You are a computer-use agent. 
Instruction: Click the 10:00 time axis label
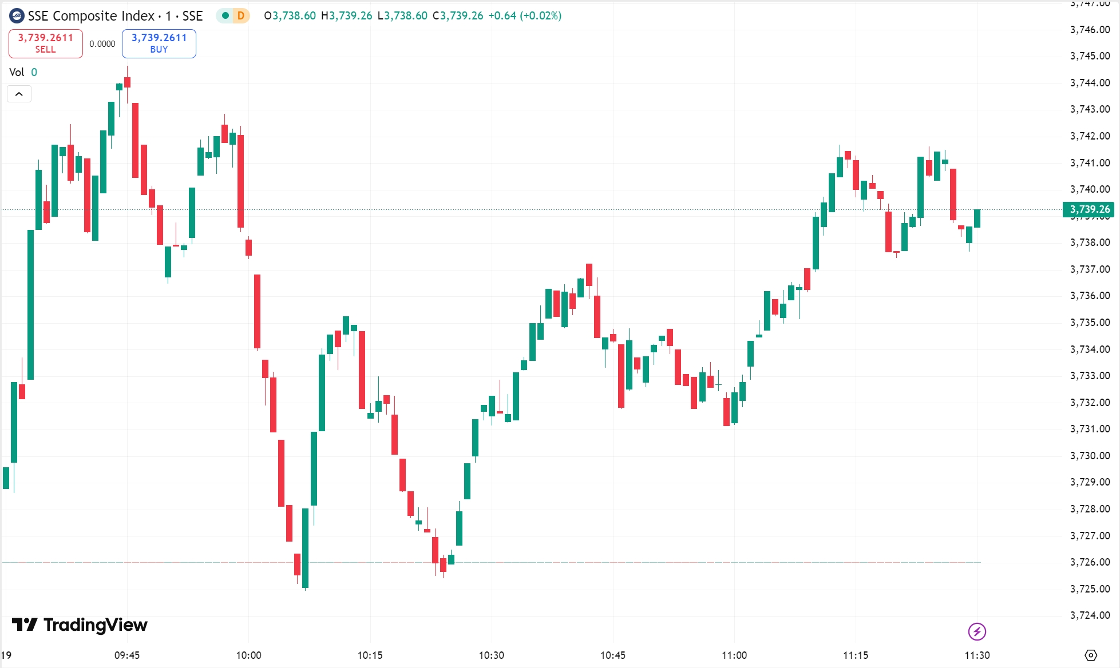point(248,655)
